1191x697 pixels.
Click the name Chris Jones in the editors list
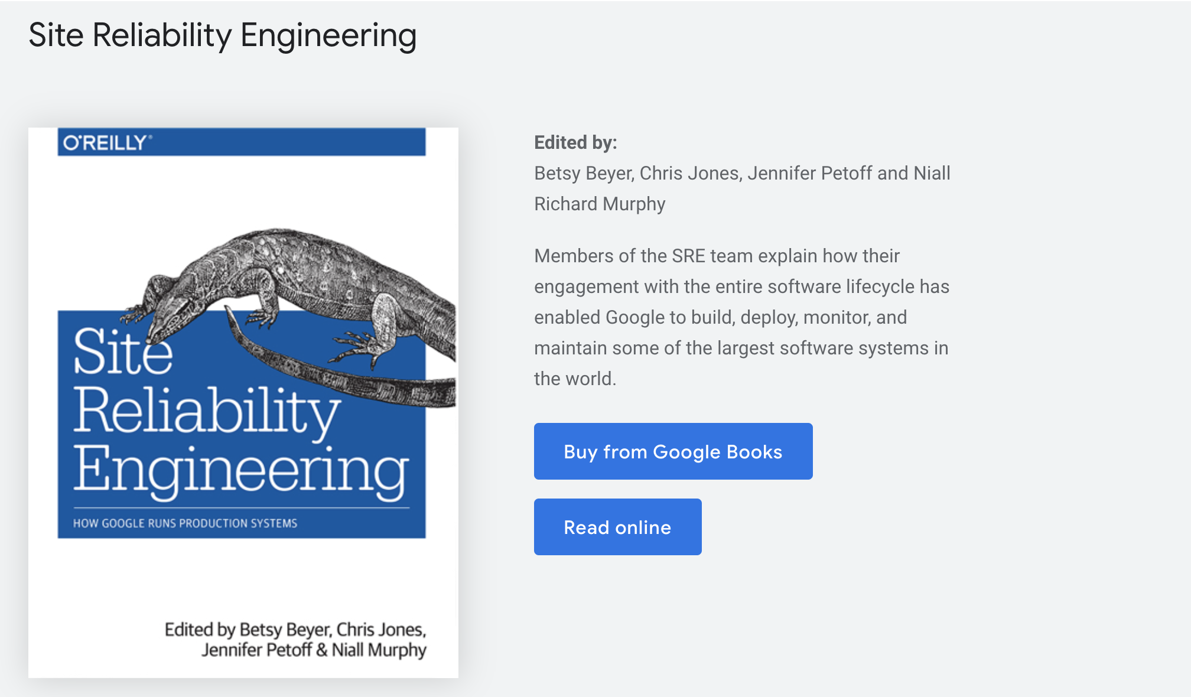pos(689,173)
